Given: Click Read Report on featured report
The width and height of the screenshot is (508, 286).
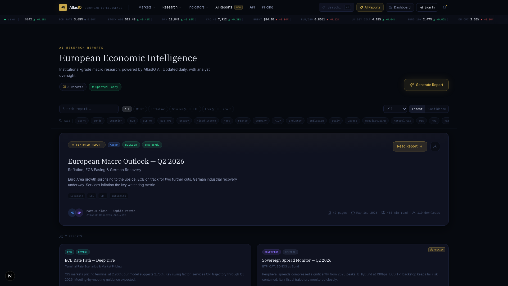Looking at the screenshot, I should click(x=410, y=146).
